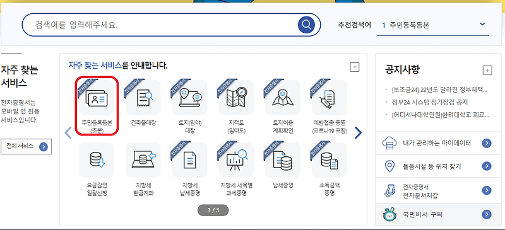Open notice 한려대학교 폐교 announcement
Viewport: 505px width, 230px height.
coord(441,115)
